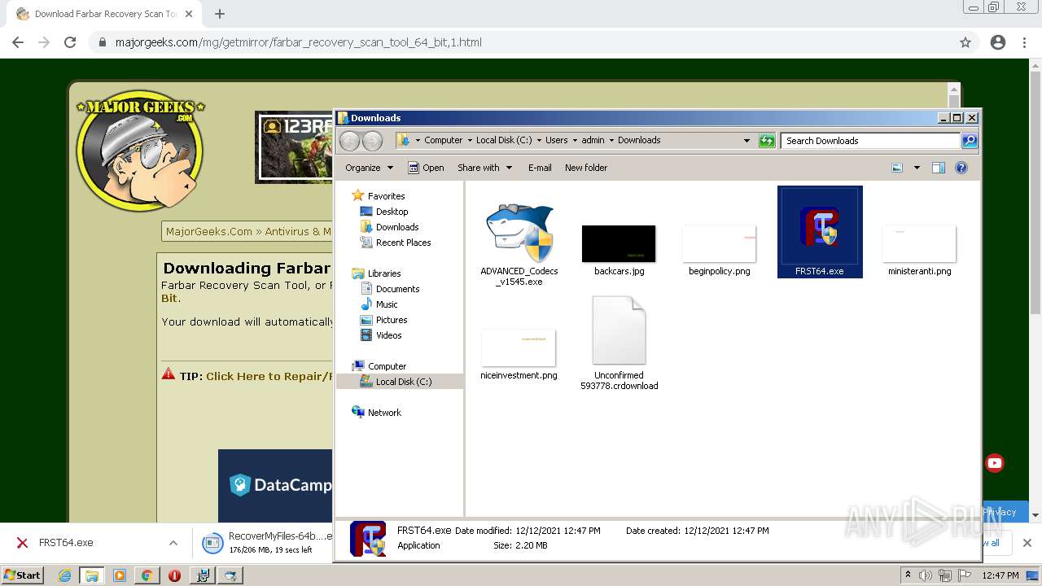This screenshot has height=586, width=1042.
Task: Open Downloads in Favorites
Action: coord(397,227)
